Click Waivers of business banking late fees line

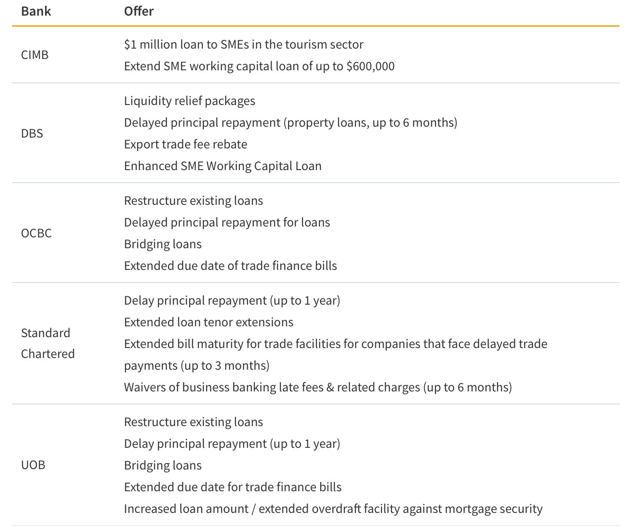(318, 387)
